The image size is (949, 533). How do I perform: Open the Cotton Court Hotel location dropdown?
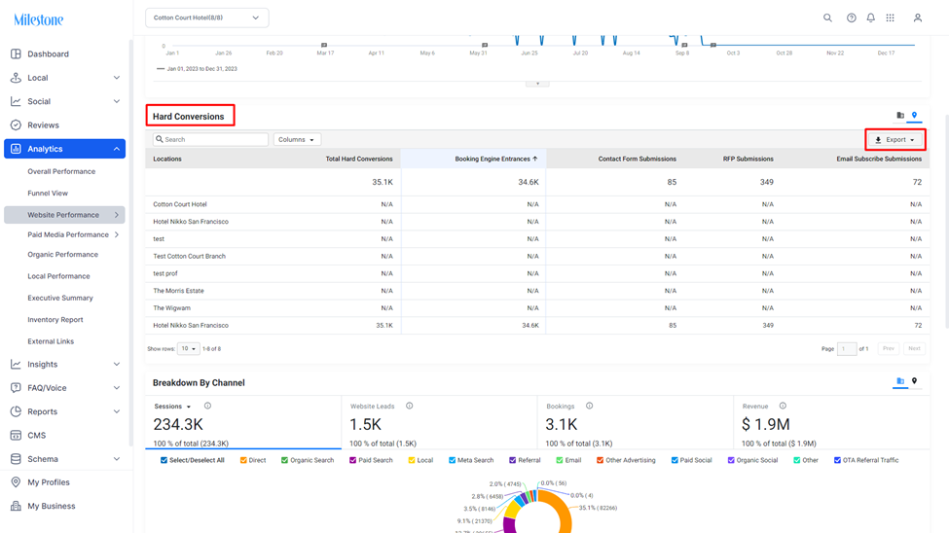click(207, 18)
